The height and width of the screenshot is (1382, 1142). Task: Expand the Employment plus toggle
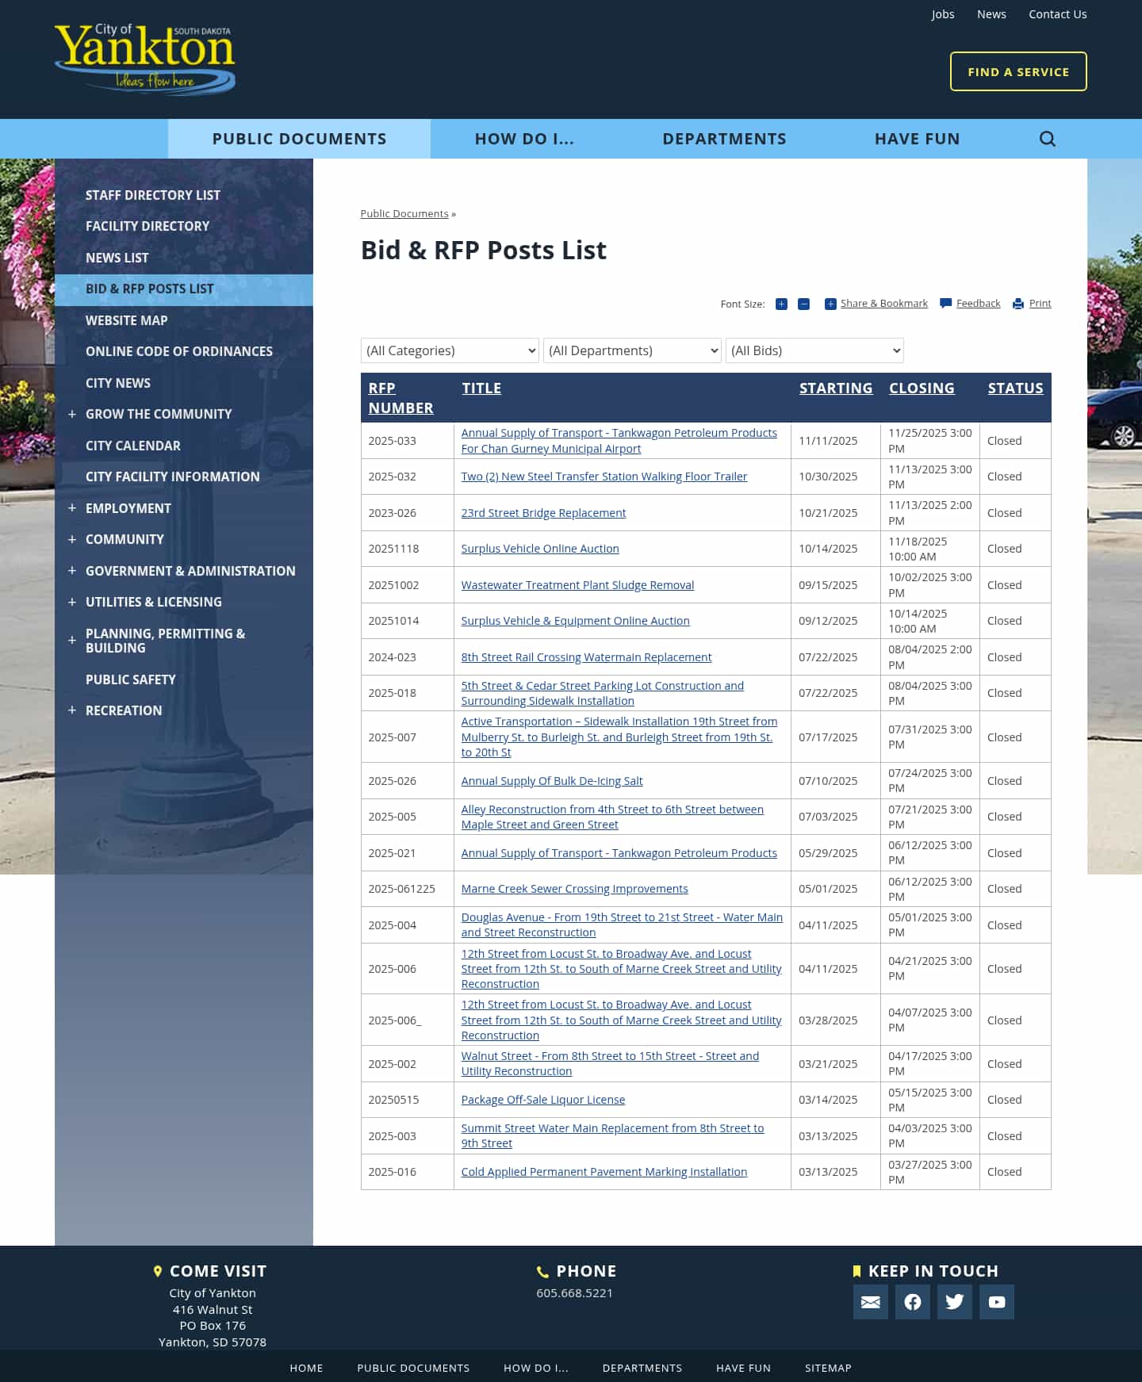[72, 508]
